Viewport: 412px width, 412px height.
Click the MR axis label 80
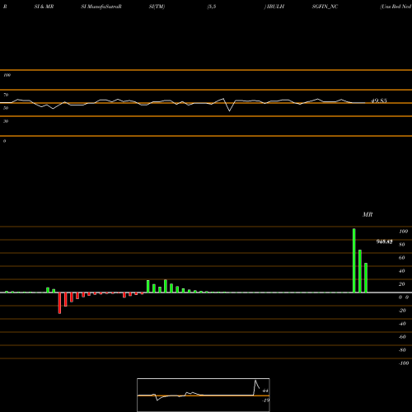(x=402, y=245)
